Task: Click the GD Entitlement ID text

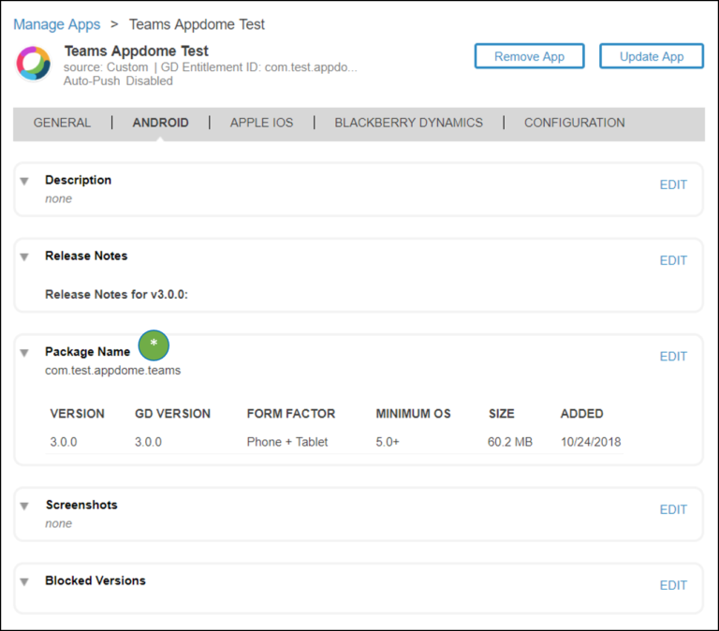Action: (x=258, y=67)
